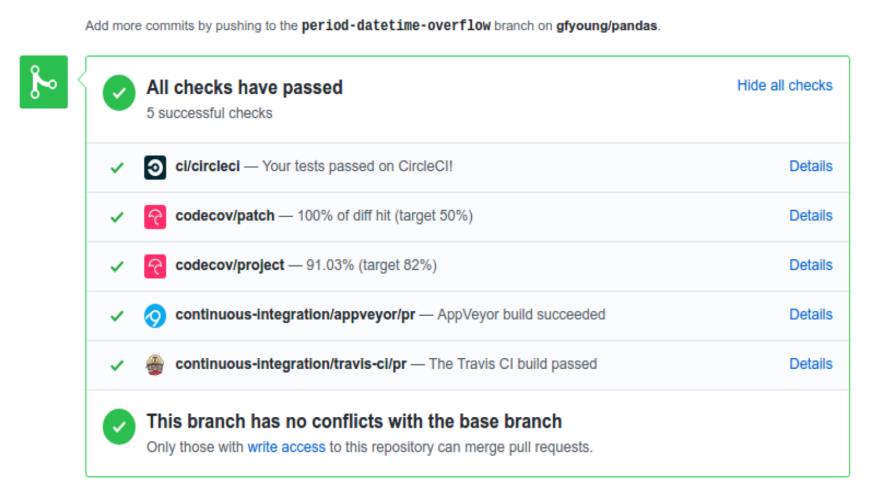Collapse list with Hide all checks
Image resolution: width=884 pixels, height=487 pixels.
tap(784, 85)
